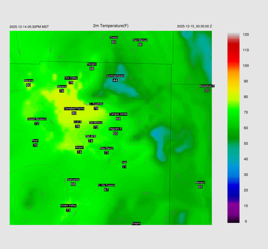
Task: Select the Rita Ranch station marker
Action: (107, 148)
